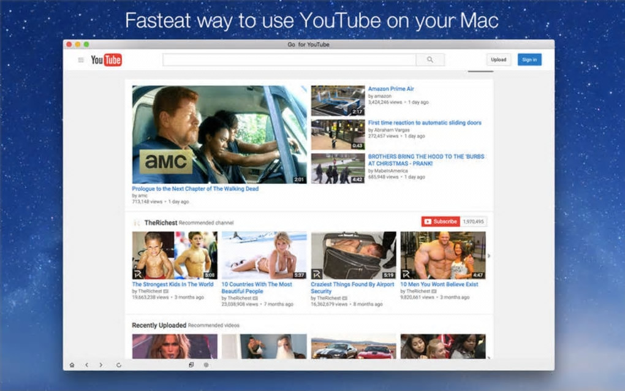This screenshot has width=625, height=391.
Task: Click the Sign in button
Action: click(529, 59)
